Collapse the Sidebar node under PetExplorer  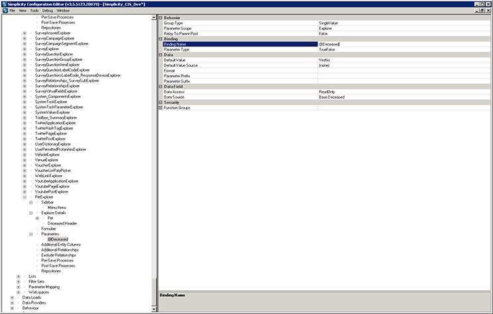click(x=30, y=202)
